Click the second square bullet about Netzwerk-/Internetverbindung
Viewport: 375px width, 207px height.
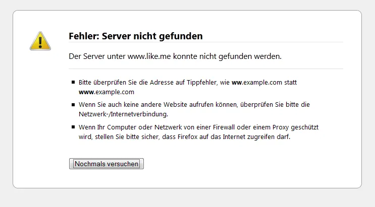[x=73, y=105]
